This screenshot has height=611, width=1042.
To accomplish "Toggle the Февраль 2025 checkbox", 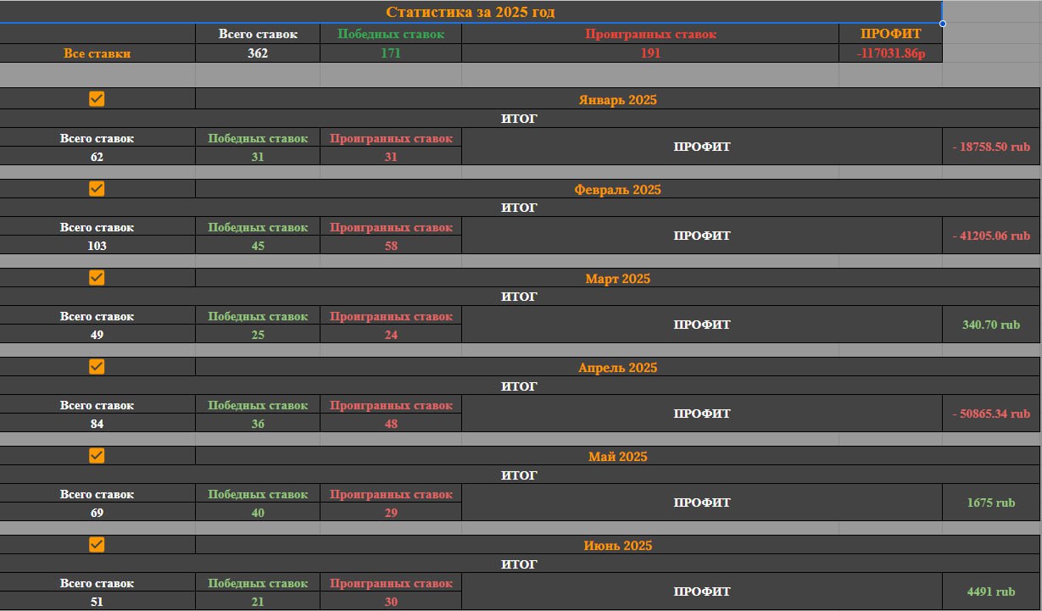I will [97, 188].
